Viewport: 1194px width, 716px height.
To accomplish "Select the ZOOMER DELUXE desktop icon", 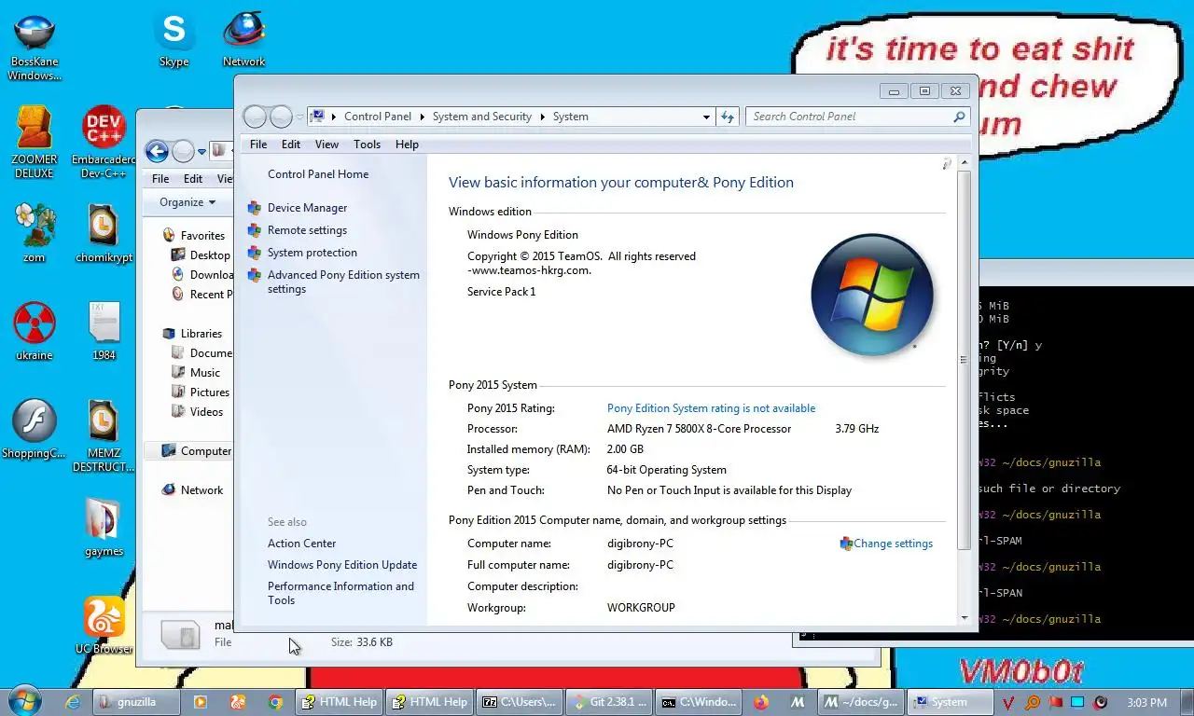I will (x=35, y=142).
